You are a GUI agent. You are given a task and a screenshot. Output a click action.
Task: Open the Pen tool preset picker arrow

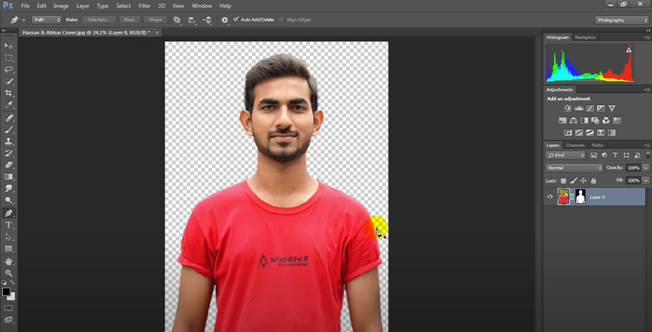coord(23,20)
